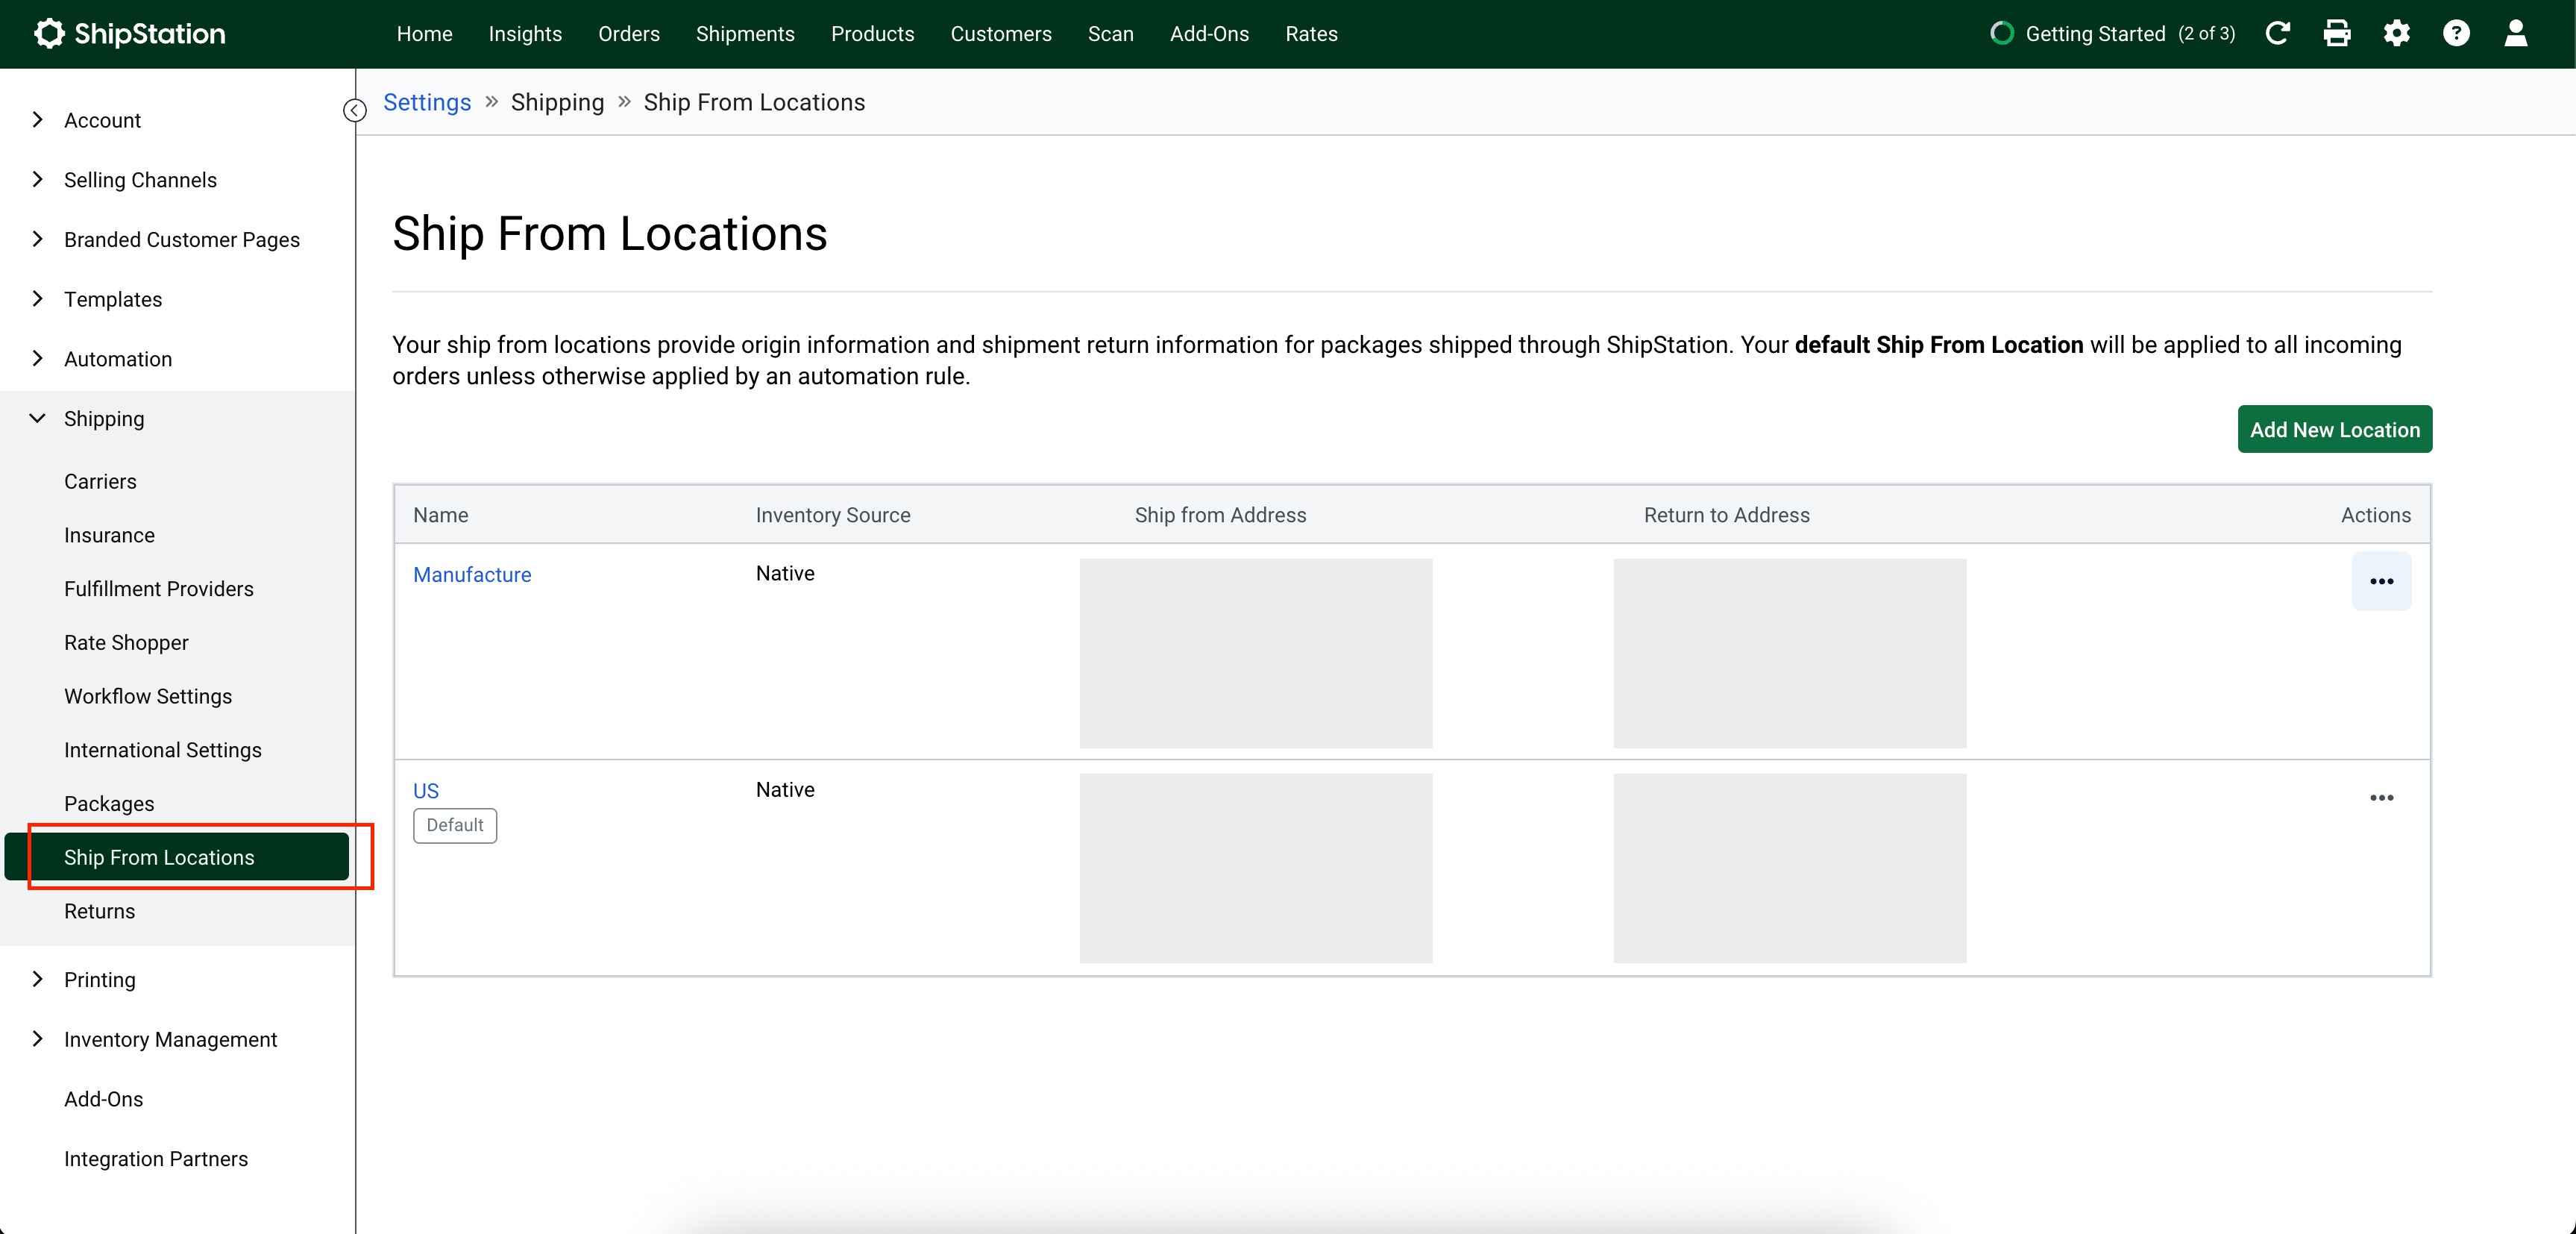
Task: Click the refresh icon in the top bar
Action: click(x=2277, y=33)
